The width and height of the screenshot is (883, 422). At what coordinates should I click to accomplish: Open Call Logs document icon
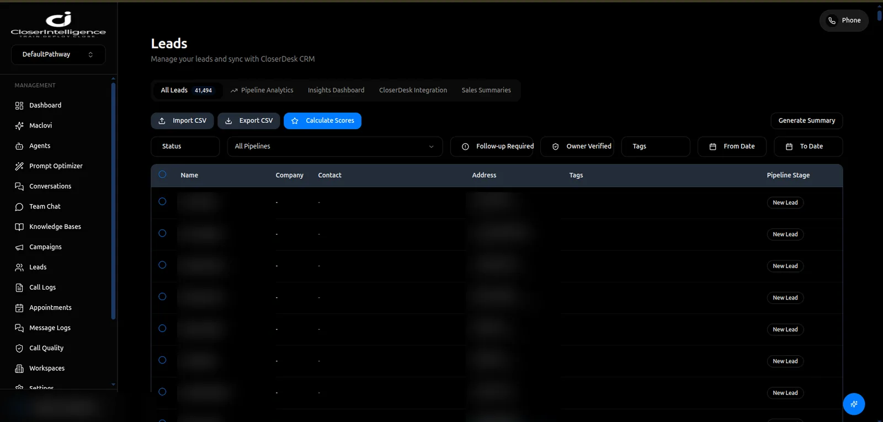coord(19,287)
